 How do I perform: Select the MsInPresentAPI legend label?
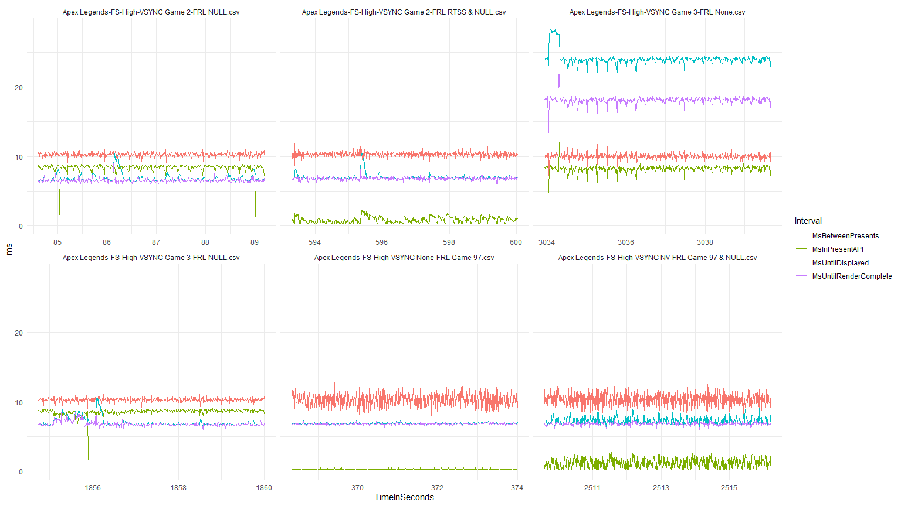(x=838, y=249)
